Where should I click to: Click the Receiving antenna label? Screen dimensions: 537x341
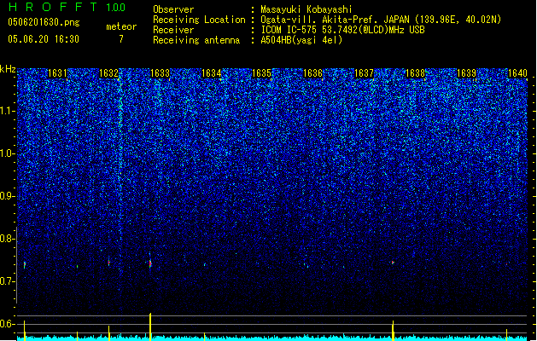tap(196, 40)
